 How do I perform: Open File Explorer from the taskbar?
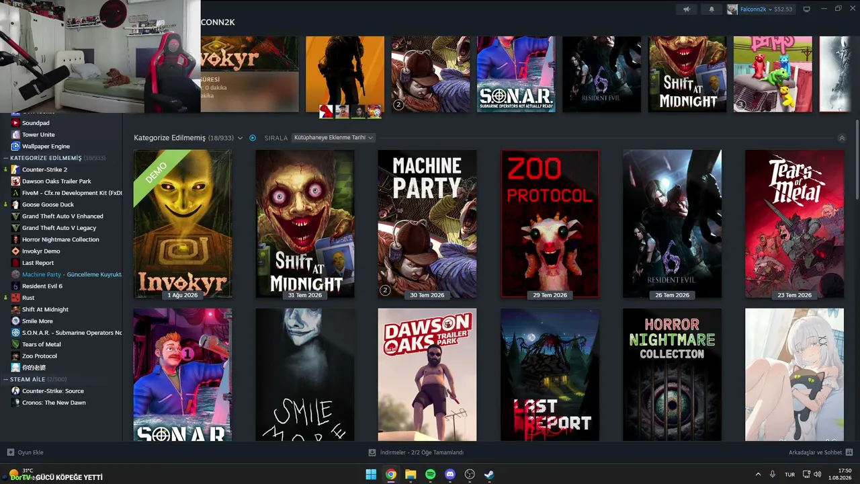(411, 474)
